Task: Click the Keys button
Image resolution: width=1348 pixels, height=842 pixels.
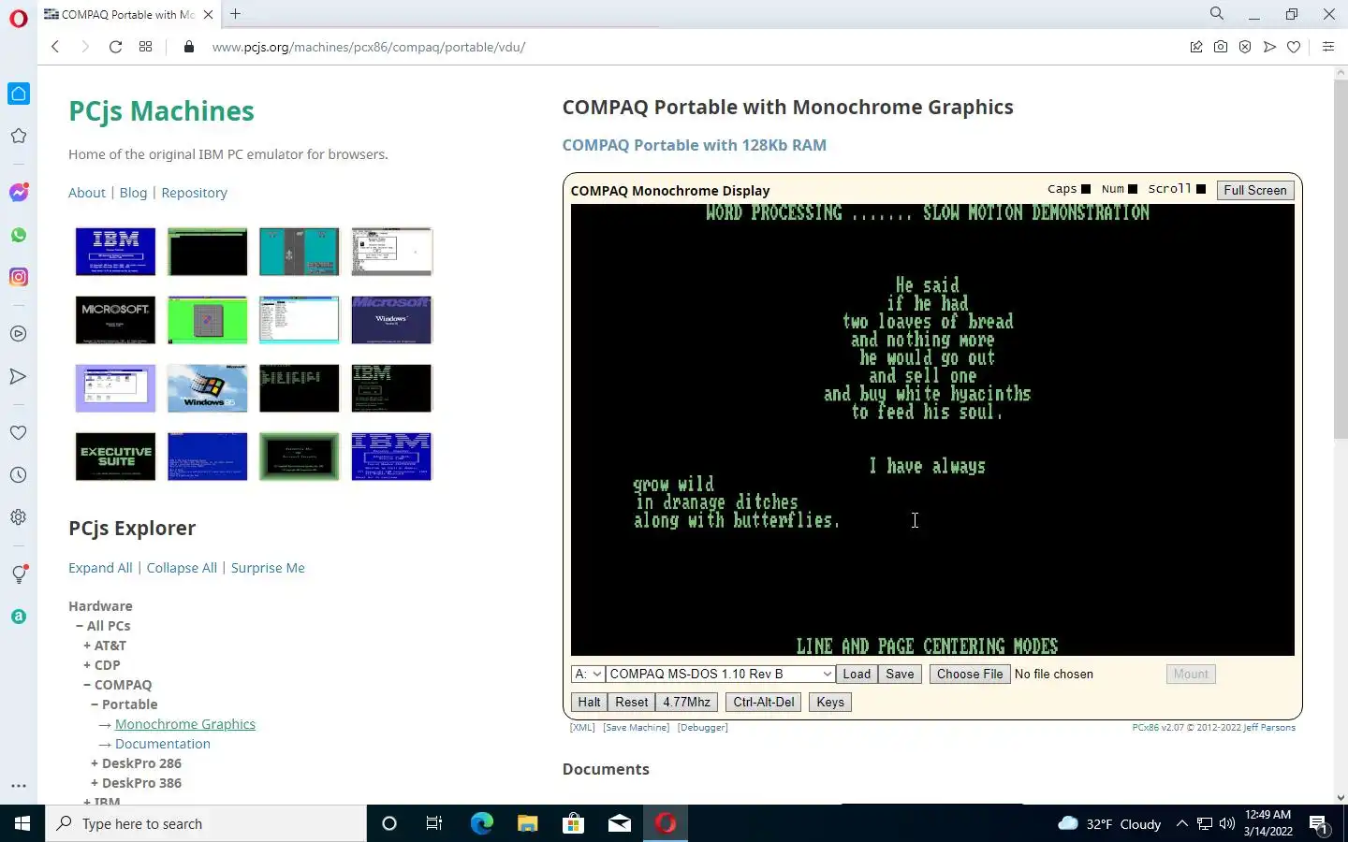Action: click(830, 702)
